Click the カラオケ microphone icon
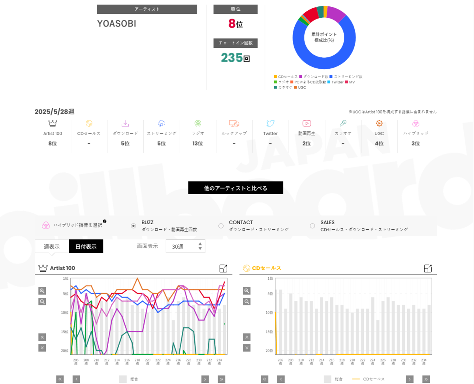Image resolution: width=474 pixels, height=384 pixels. coord(343,123)
